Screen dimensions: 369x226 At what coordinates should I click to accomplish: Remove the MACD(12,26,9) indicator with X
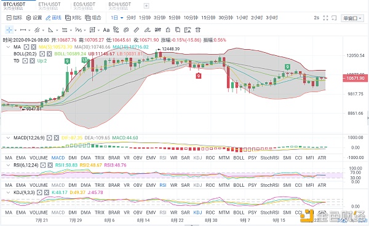[56, 138]
